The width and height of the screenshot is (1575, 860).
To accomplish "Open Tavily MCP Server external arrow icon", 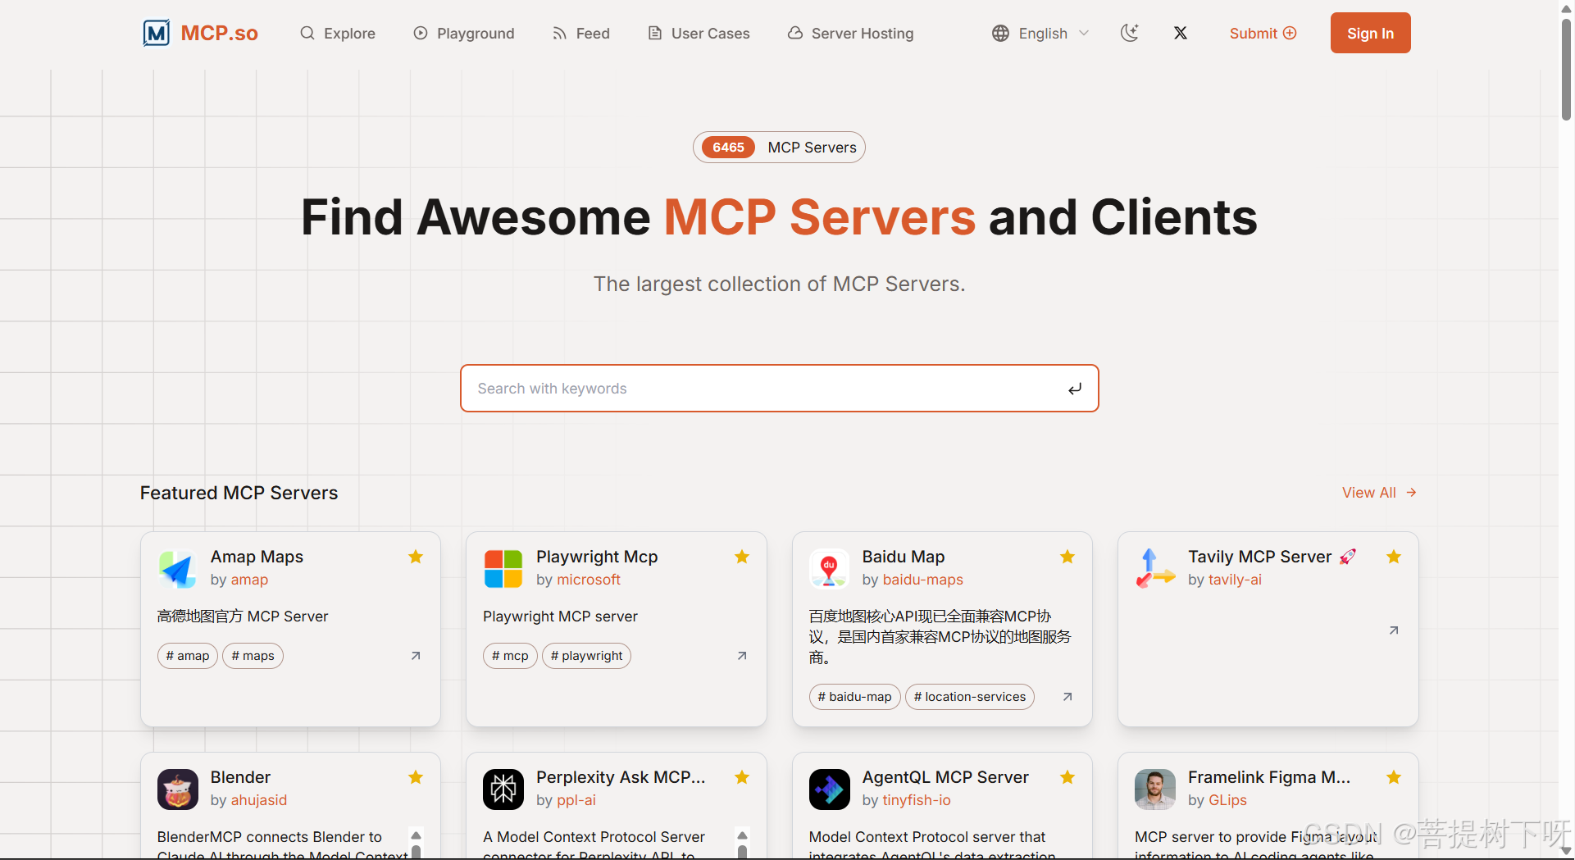I will (x=1394, y=630).
